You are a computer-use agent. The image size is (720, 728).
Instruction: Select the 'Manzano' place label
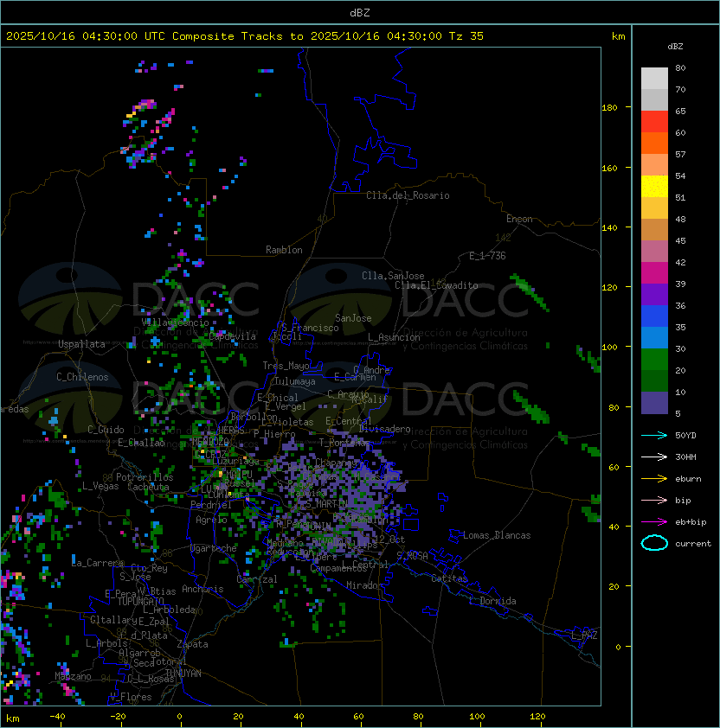pyautogui.click(x=73, y=676)
